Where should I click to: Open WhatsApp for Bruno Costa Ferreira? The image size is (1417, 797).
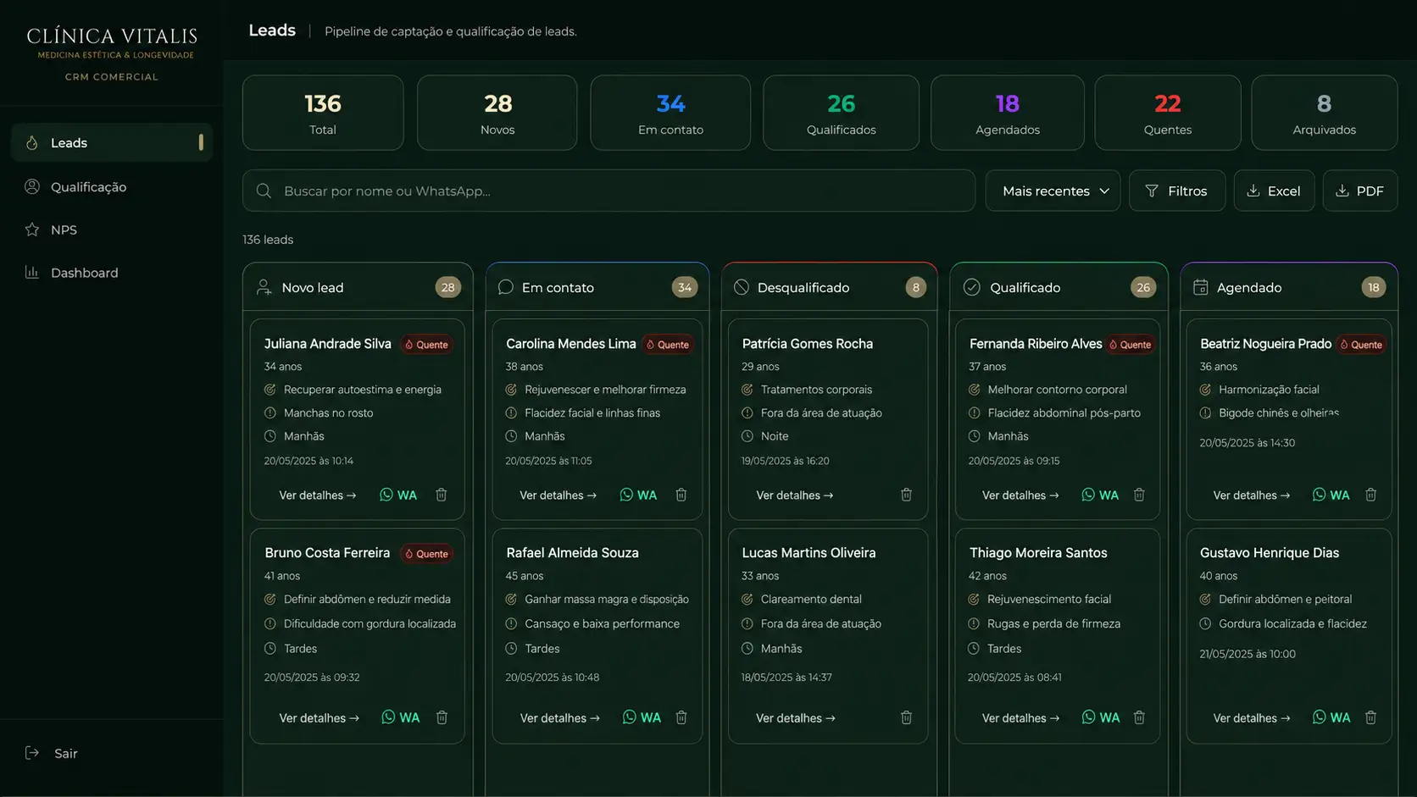tap(400, 717)
